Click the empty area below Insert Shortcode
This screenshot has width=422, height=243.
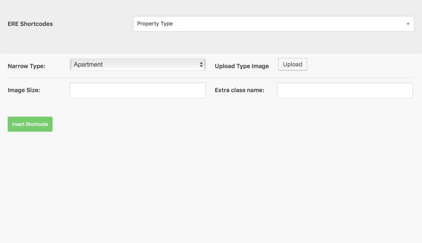point(211,188)
